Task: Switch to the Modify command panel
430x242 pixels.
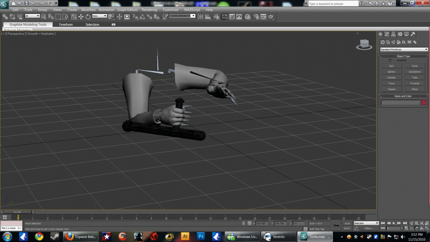Action: coord(387,34)
